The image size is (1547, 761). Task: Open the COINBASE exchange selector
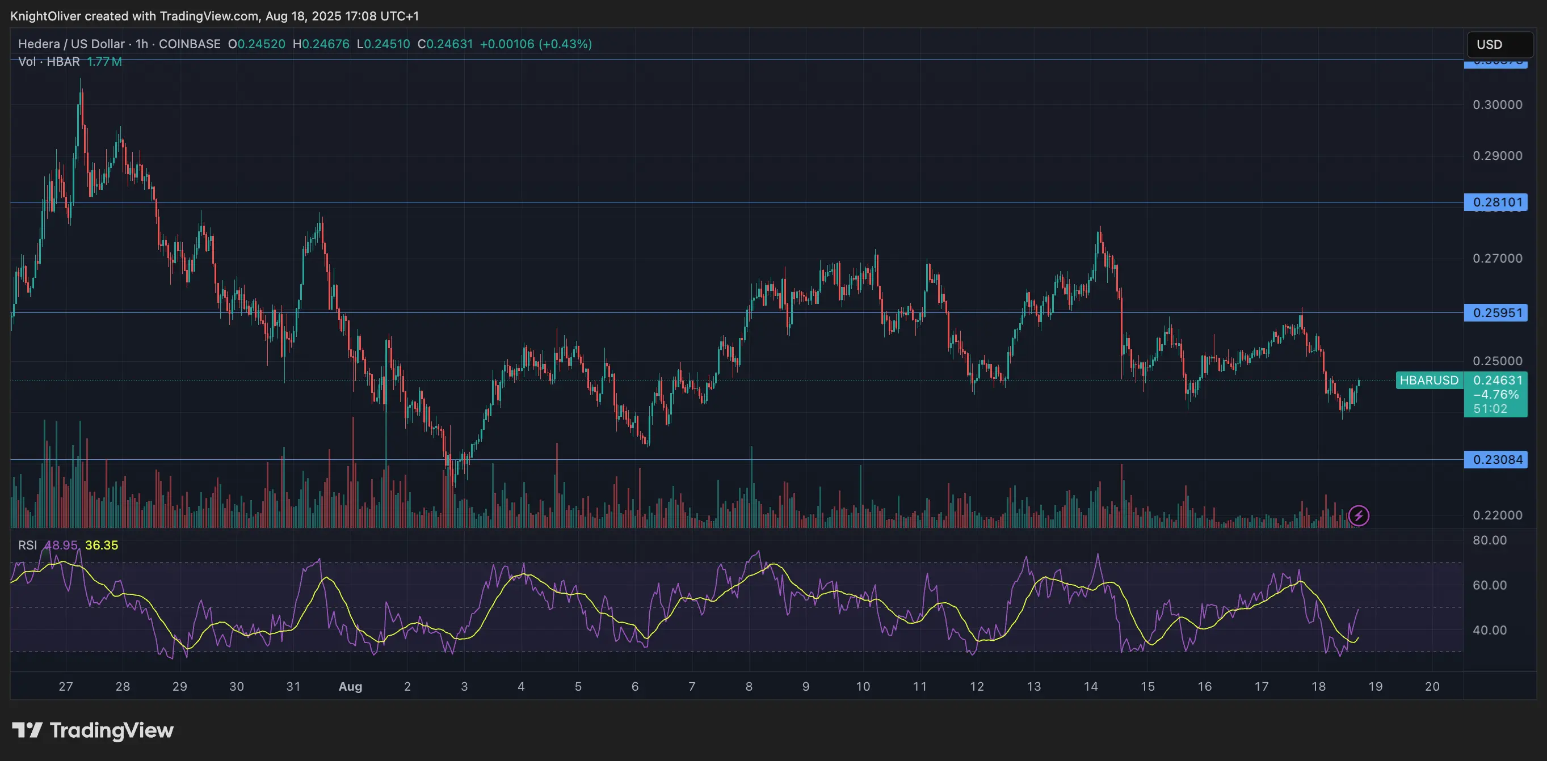pyautogui.click(x=188, y=44)
